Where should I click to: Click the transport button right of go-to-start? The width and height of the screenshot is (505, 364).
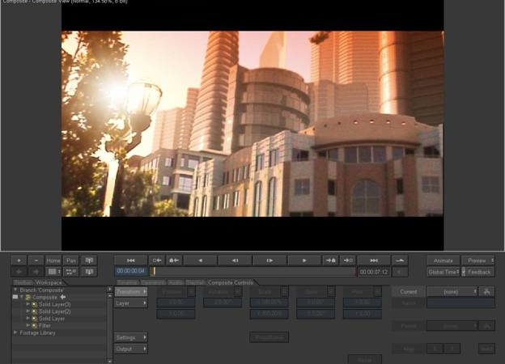pos(157,260)
